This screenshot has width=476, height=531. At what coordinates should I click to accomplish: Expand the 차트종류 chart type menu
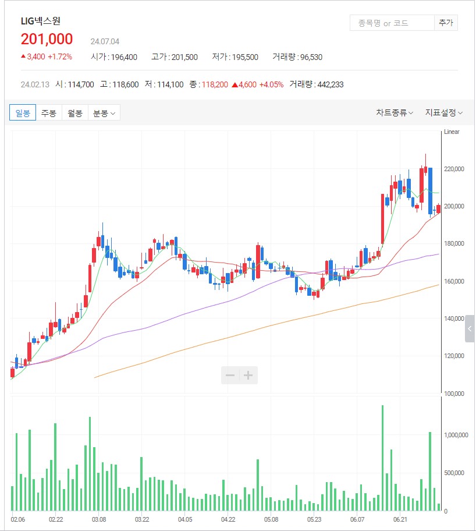click(x=394, y=113)
